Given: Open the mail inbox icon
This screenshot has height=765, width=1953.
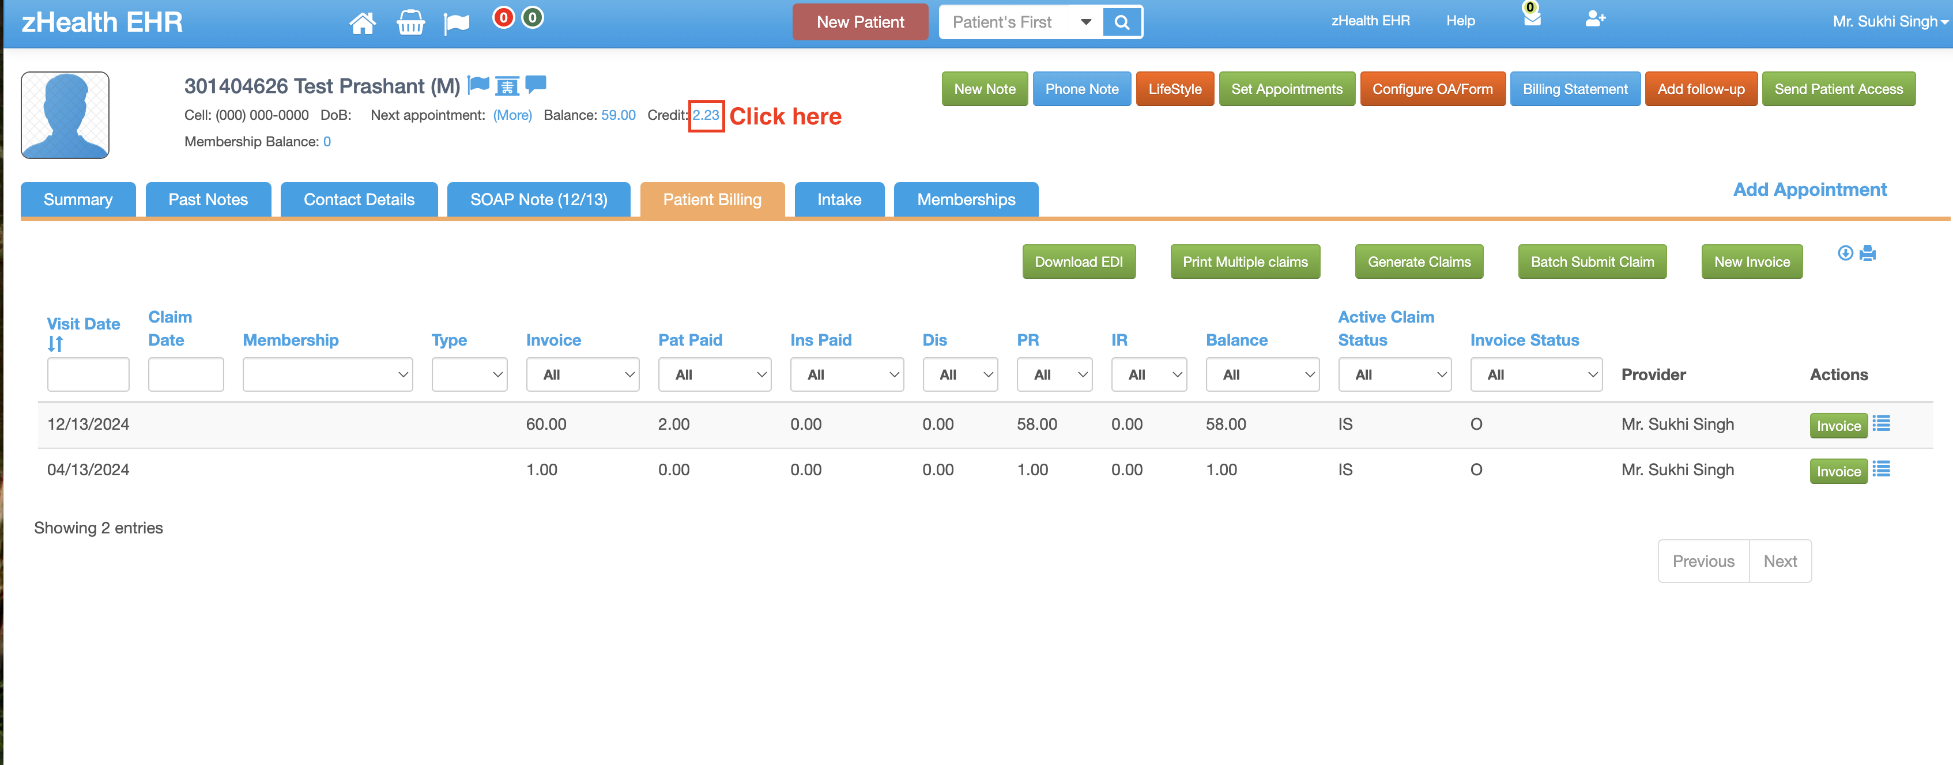Looking at the screenshot, I should (x=1532, y=18).
